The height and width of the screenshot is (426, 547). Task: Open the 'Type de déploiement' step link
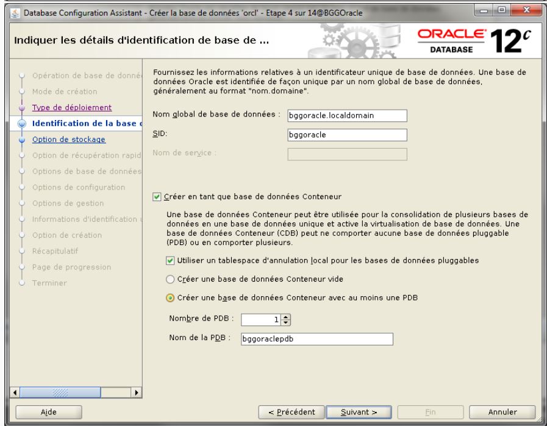click(72, 107)
